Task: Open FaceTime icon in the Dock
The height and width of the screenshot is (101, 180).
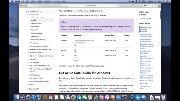Action: click(x=84, y=97)
